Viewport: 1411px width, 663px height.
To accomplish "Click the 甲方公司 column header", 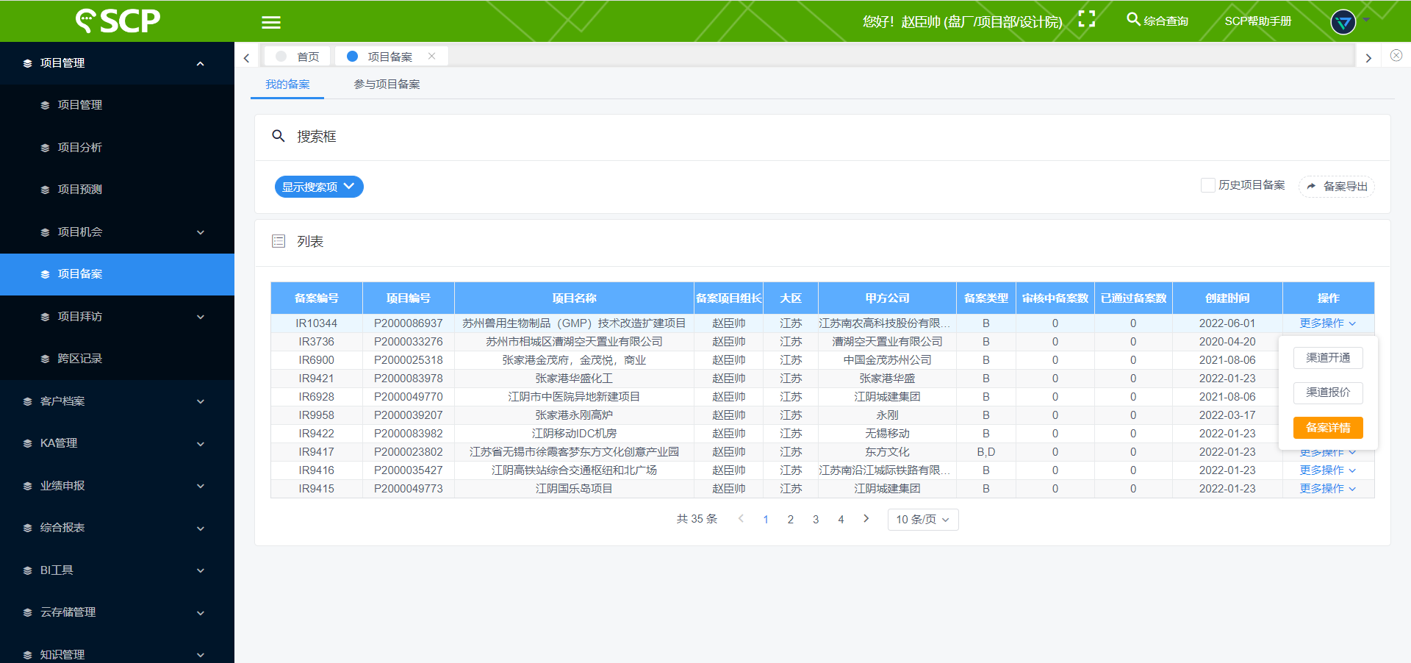I will (887, 298).
